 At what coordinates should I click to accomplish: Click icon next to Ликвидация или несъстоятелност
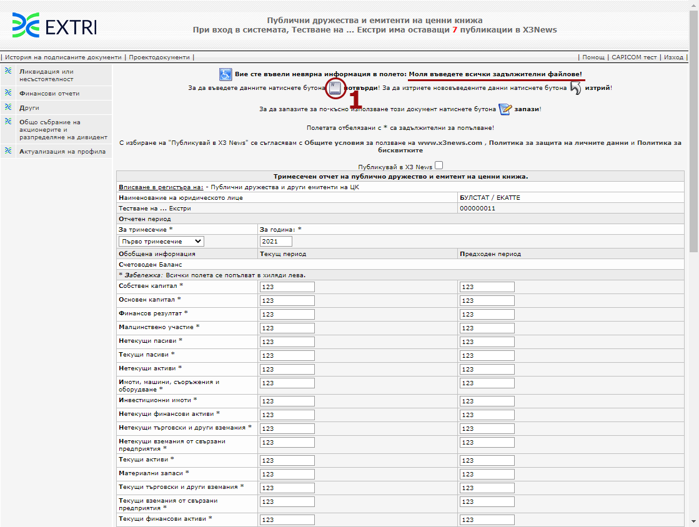8,71
